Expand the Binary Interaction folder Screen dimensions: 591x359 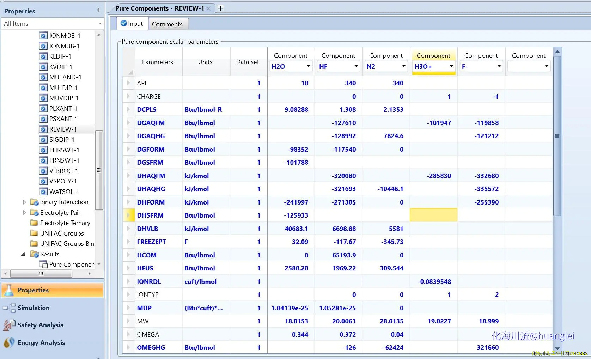click(x=24, y=202)
